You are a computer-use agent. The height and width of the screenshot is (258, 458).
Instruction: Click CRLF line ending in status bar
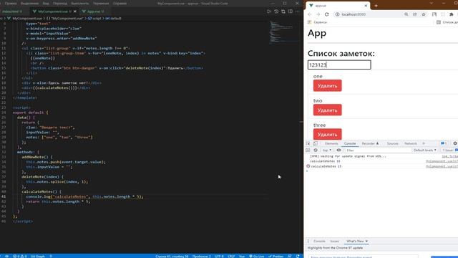[231, 257]
